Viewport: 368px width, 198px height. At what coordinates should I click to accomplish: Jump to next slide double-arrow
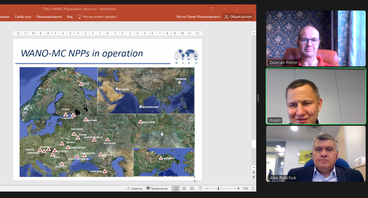[x=254, y=177]
